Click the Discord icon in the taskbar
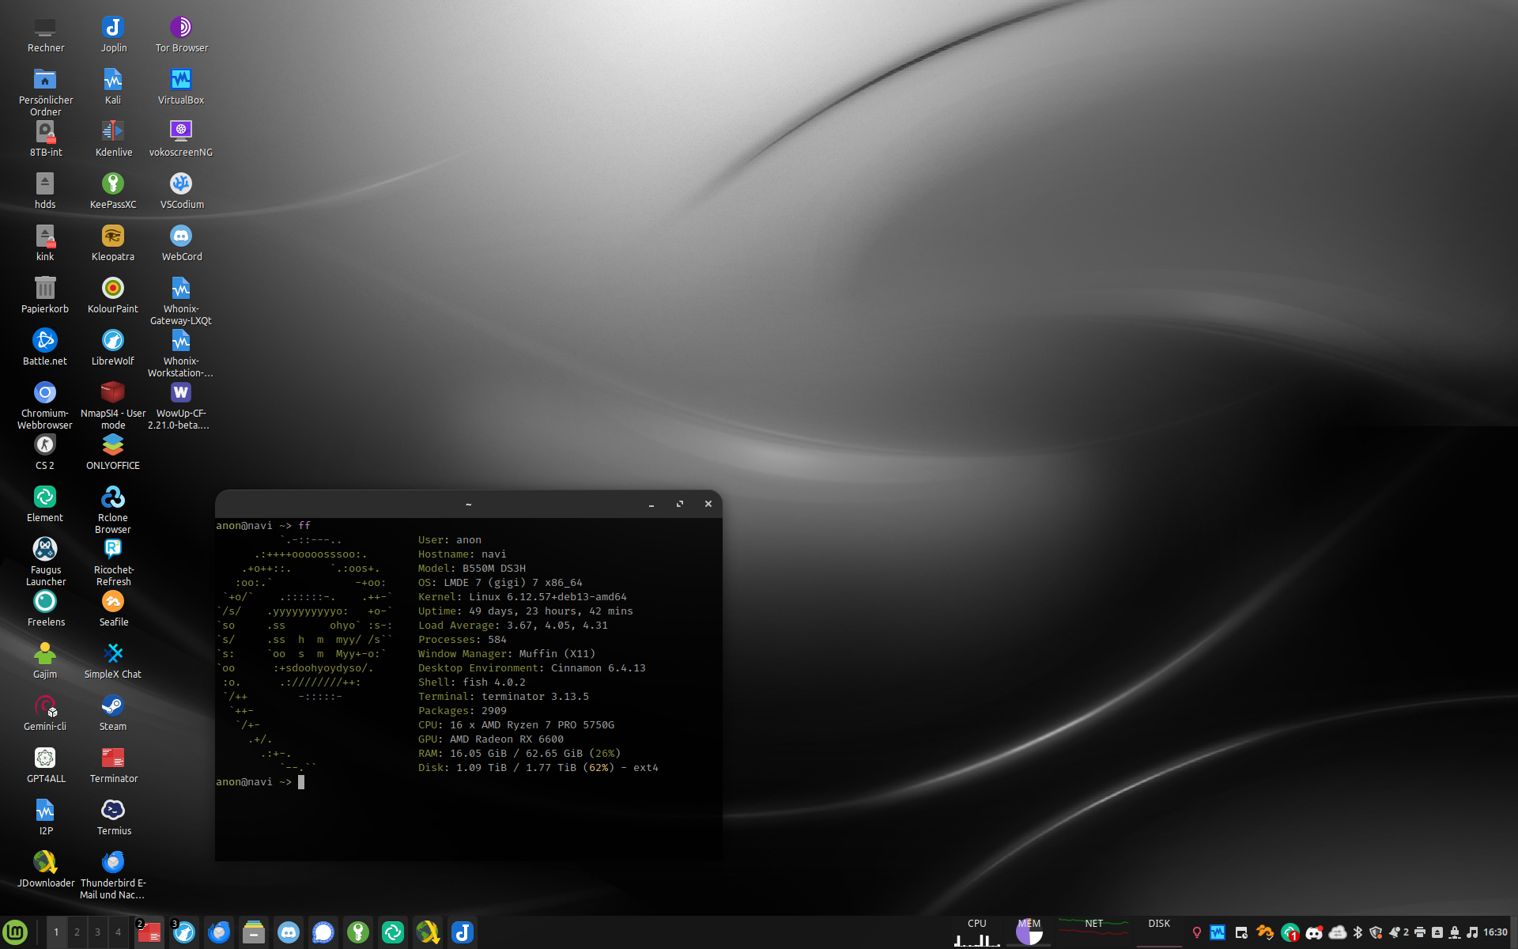Image resolution: width=1518 pixels, height=949 pixels. coord(289,932)
